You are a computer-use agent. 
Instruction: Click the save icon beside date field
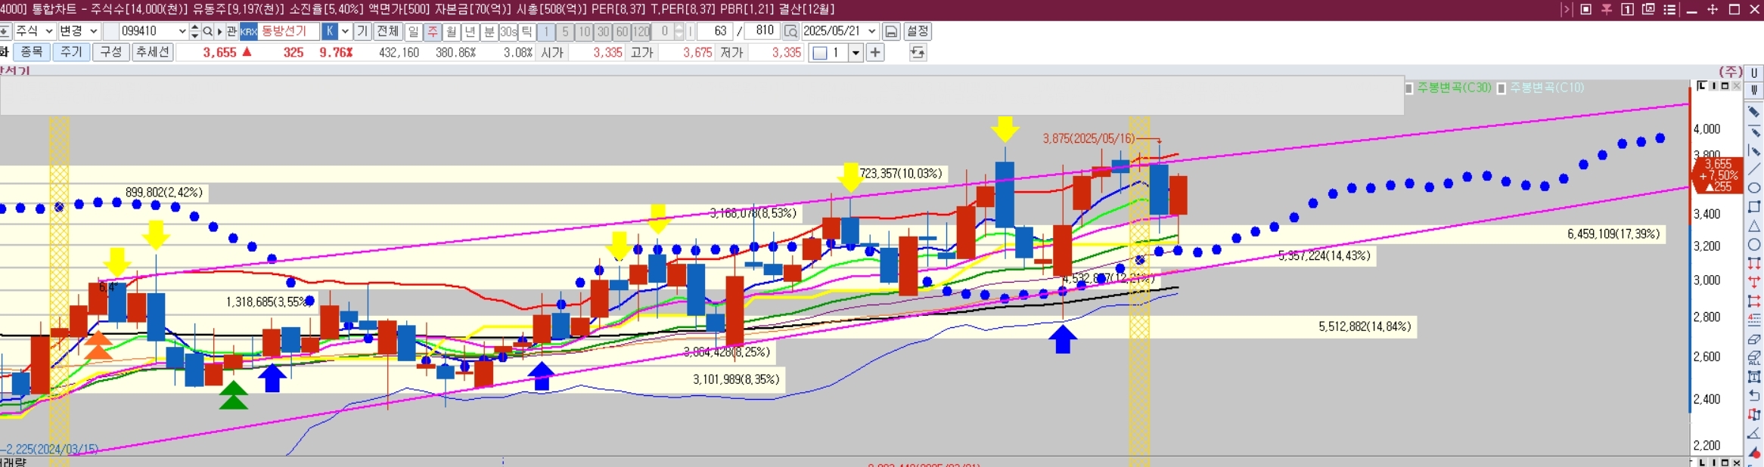point(891,31)
